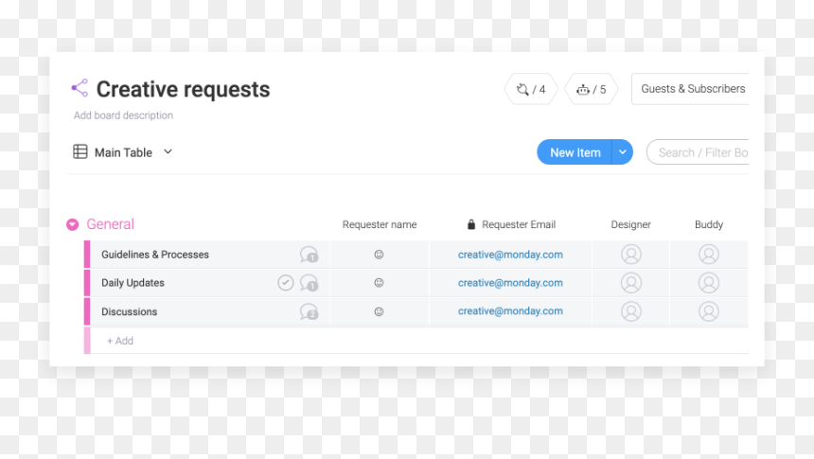Assign Buddy for Discussions
814x459 pixels.
[x=709, y=311]
